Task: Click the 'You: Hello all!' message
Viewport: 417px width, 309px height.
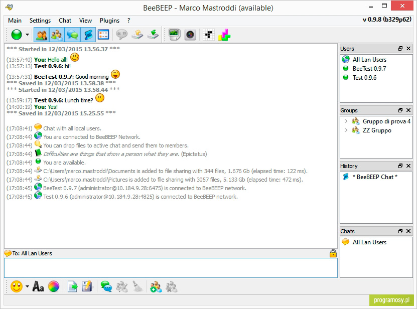Action: click(51, 60)
